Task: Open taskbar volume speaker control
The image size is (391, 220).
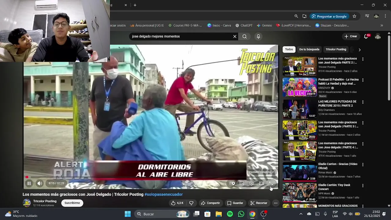Action: coord(350,214)
